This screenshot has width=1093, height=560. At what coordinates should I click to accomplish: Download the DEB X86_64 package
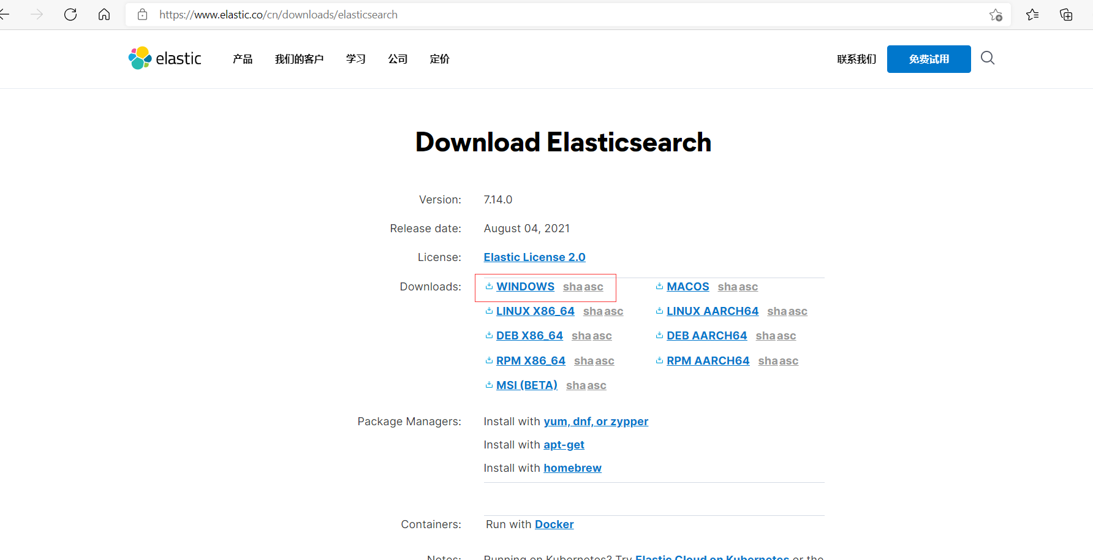[x=529, y=336]
